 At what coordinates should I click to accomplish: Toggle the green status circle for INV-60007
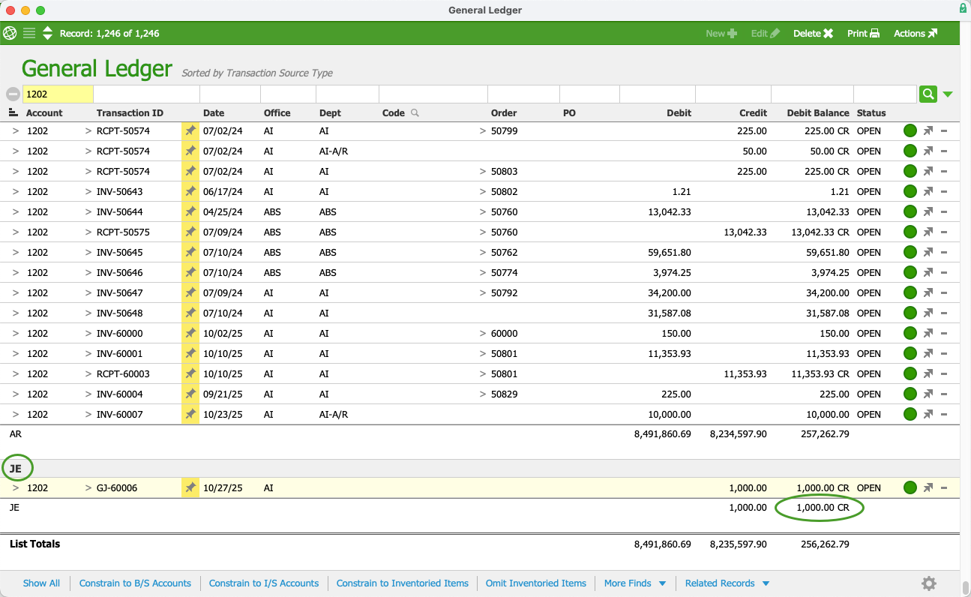point(910,414)
